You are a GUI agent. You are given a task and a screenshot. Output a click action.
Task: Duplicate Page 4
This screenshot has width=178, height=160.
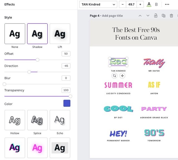[164, 16]
